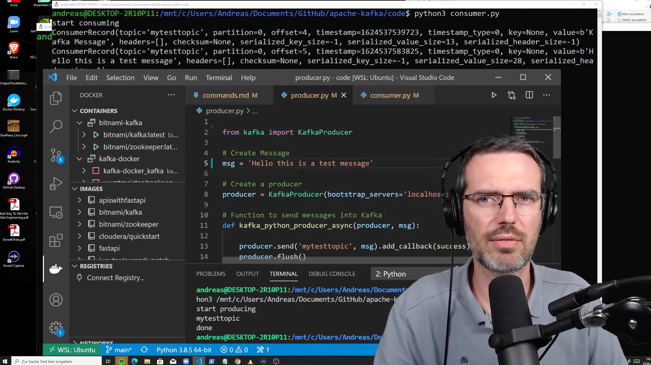Viewport: 651px width, 365px height.
Task: Synchronize changes via status bar sync icon
Action: tap(144, 350)
